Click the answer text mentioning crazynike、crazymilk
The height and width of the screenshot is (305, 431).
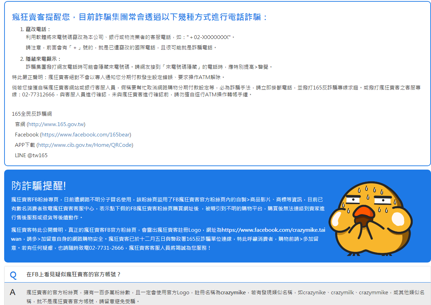(226, 297)
